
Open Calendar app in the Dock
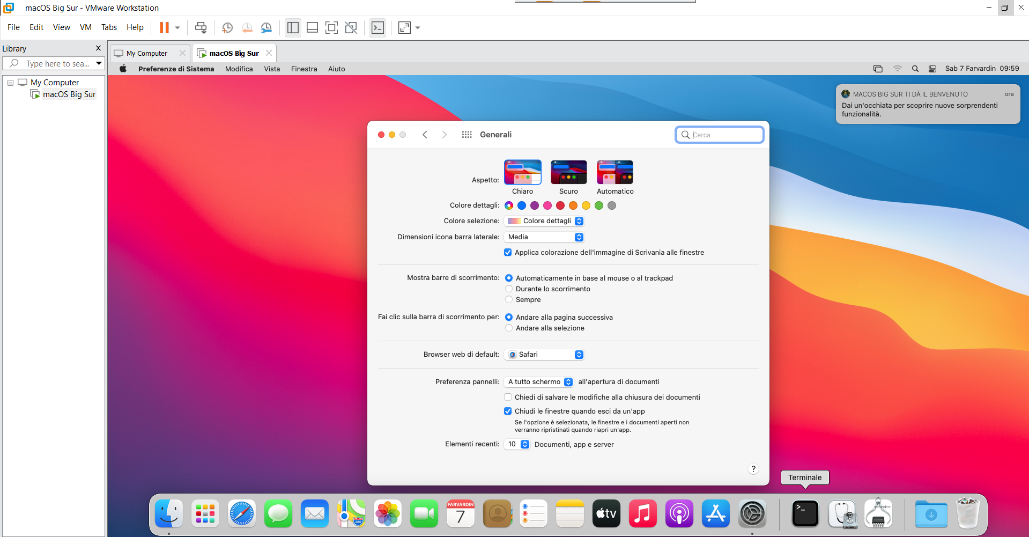pos(461,513)
